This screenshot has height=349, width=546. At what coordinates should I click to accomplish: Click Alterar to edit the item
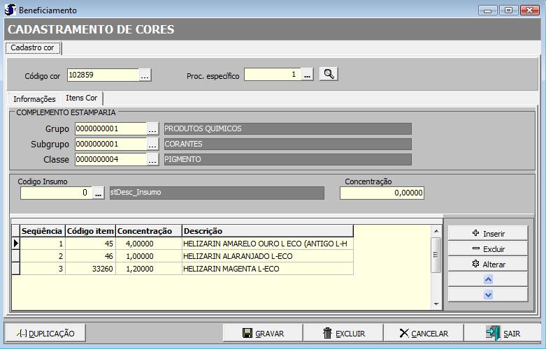click(x=487, y=264)
